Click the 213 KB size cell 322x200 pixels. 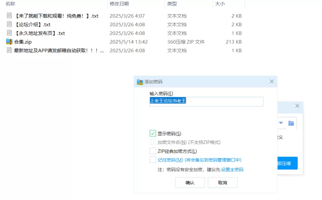point(234,42)
